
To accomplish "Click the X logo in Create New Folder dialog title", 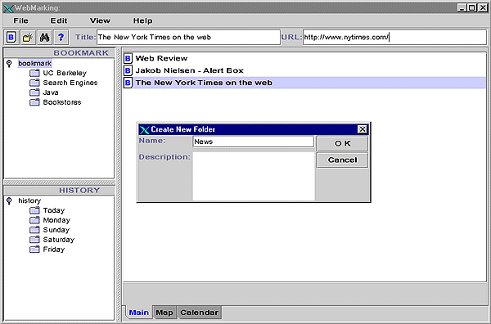I will tap(144, 129).
